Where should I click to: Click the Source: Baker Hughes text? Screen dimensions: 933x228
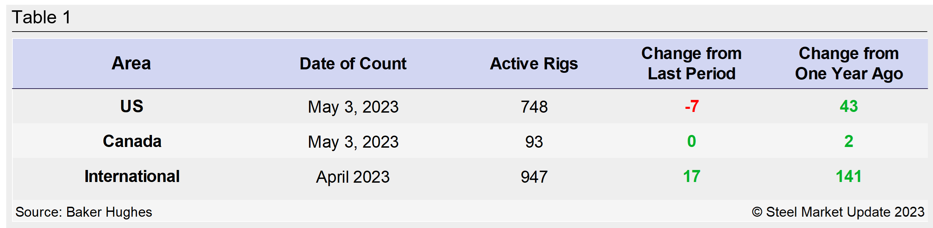(84, 212)
